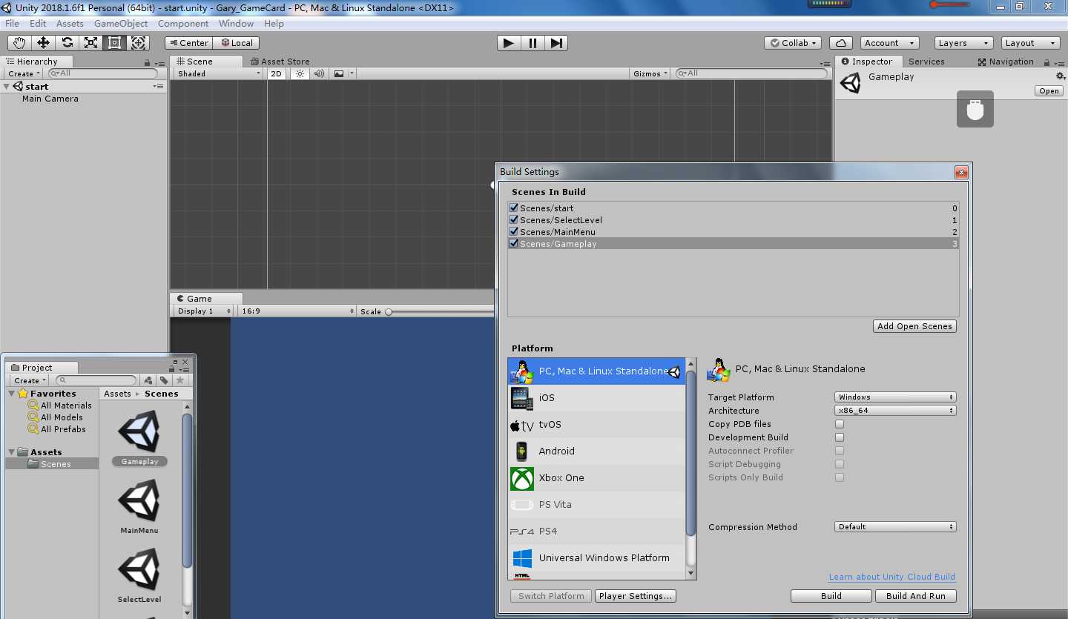Select the Move tool
The height and width of the screenshot is (619, 1068).
click(x=43, y=43)
